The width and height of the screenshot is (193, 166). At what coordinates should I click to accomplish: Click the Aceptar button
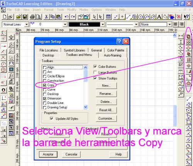pos(48,154)
